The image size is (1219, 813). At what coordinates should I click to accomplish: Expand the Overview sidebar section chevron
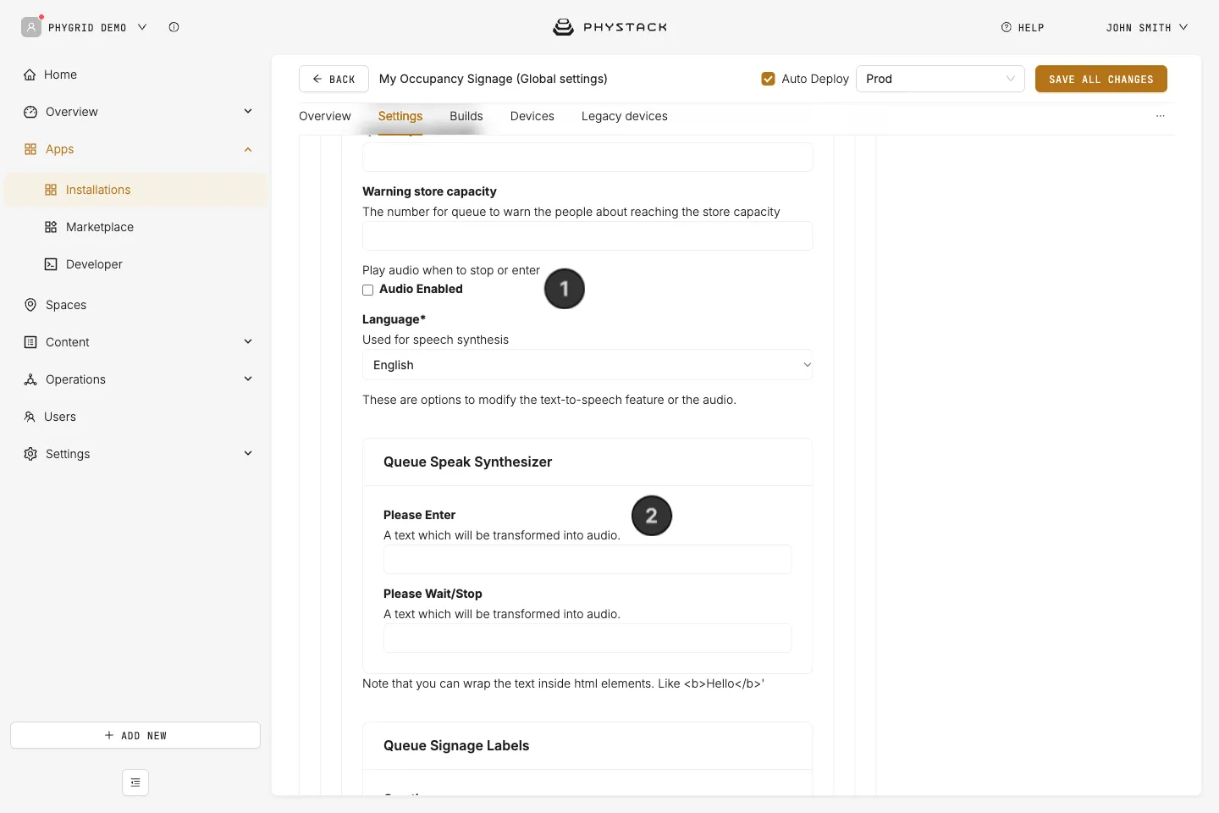pos(248,112)
